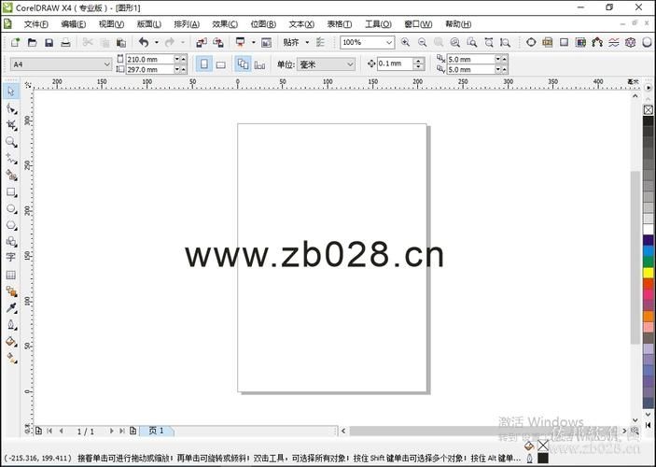Select the Text tool
The height and width of the screenshot is (467, 656).
coord(11,258)
